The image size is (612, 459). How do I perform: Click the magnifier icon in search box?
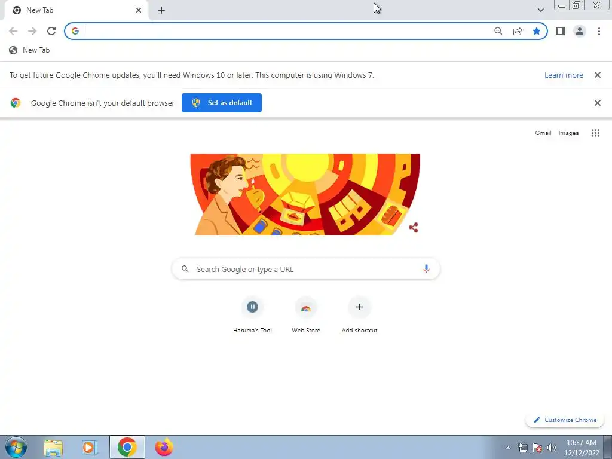click(x=185, y=269)
